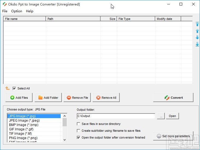Click the Okdo app icon in title bar
This screenshot has height=150, width=200.
click(5, 4)
